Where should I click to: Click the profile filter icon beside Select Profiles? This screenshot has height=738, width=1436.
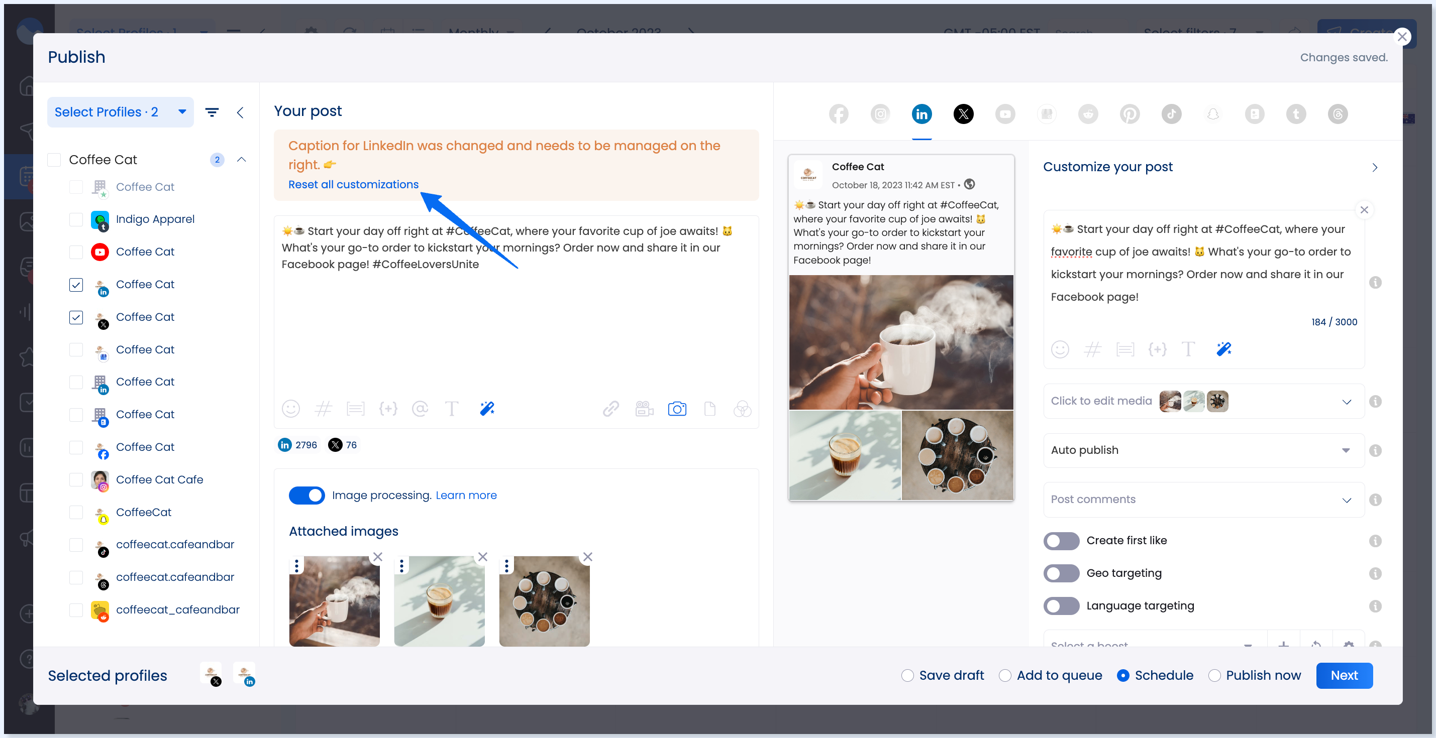click(212, 112)
